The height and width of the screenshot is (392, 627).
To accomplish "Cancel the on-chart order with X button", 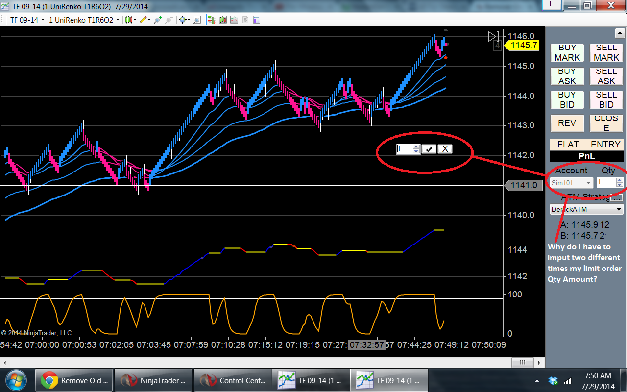I will 445,149.
